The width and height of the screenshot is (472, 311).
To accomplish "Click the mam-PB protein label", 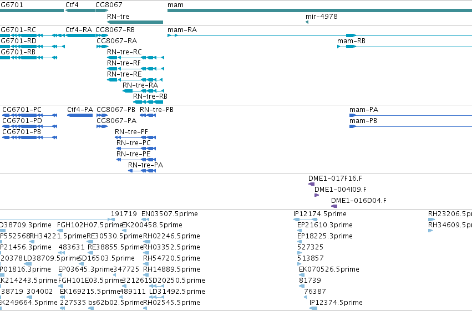I will [363, 121].
